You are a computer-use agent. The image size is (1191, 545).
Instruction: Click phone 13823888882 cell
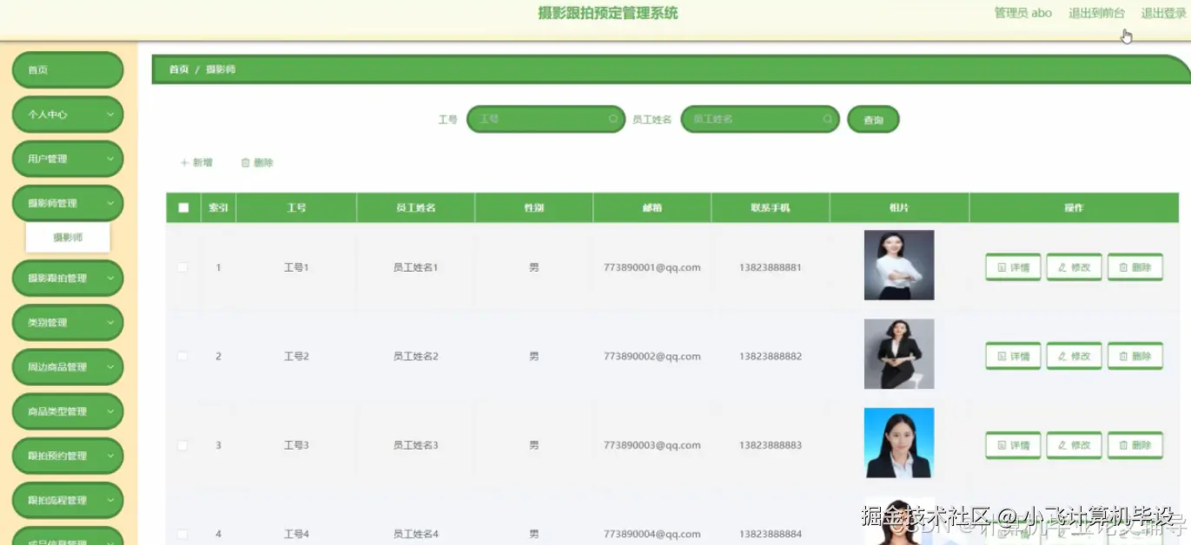click(771, 356)
